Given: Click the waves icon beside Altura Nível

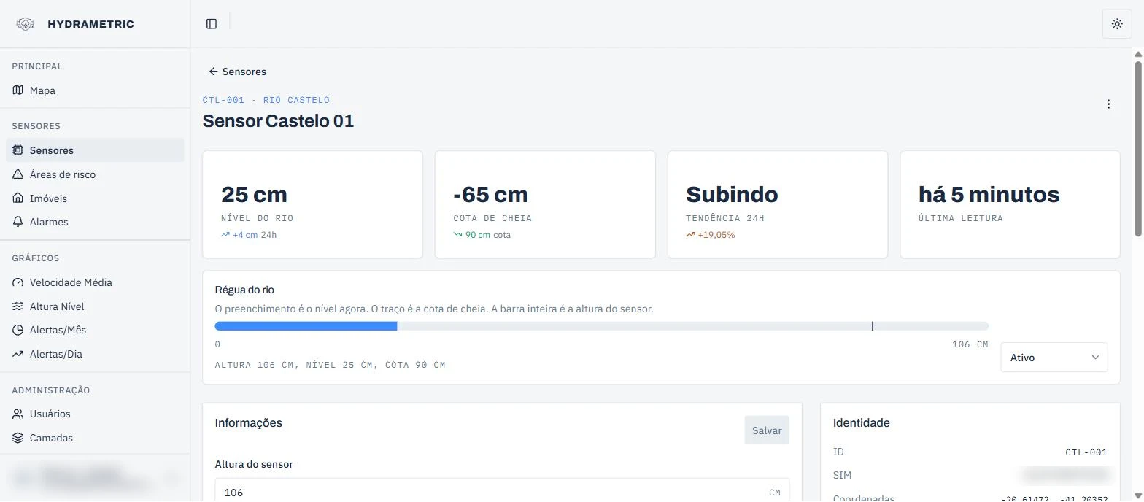Looking at the screenshot, I should tap(18, 306).
